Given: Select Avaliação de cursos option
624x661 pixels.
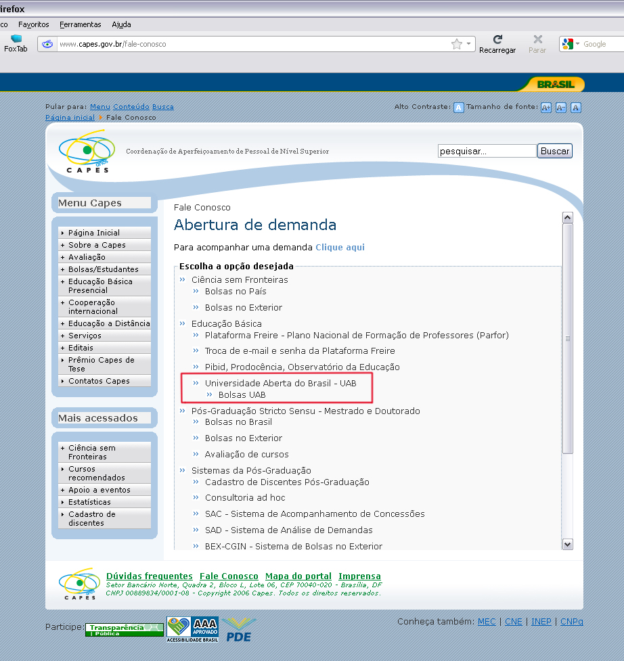Looking at the screenshot, I should coord(246,455).
